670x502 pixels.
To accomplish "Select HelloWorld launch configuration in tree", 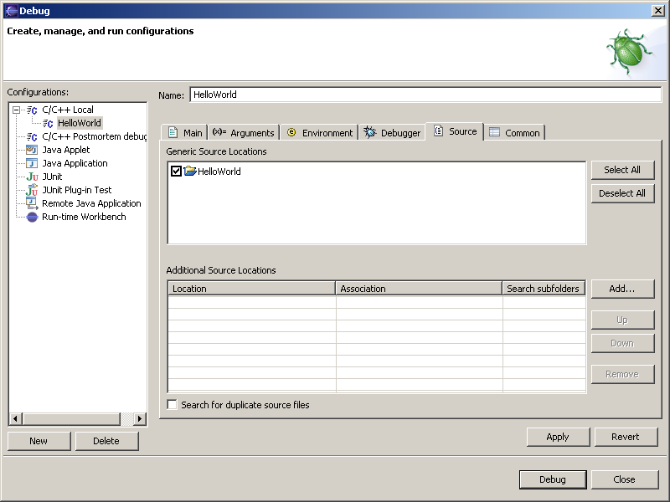I will (x=79, y=123).
